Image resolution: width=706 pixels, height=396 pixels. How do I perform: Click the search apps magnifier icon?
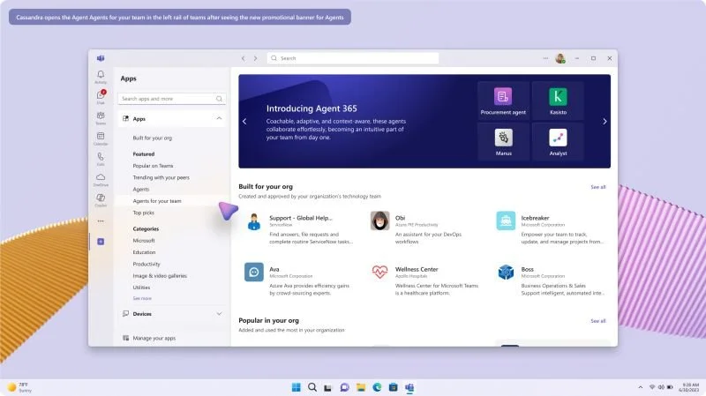pos(219,99)
